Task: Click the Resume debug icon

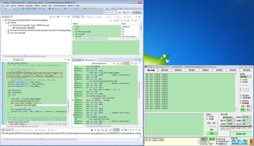Action: pyautogui.click(x=43, y=9)
